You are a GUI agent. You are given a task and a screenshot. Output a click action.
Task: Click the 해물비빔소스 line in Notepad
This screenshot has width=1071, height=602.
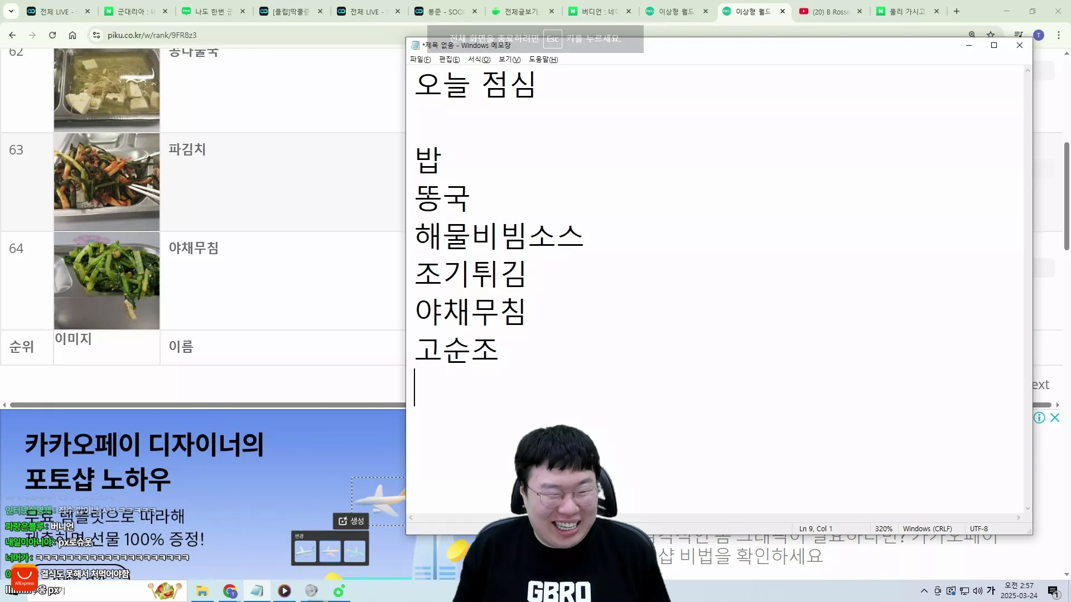[499, 236]
